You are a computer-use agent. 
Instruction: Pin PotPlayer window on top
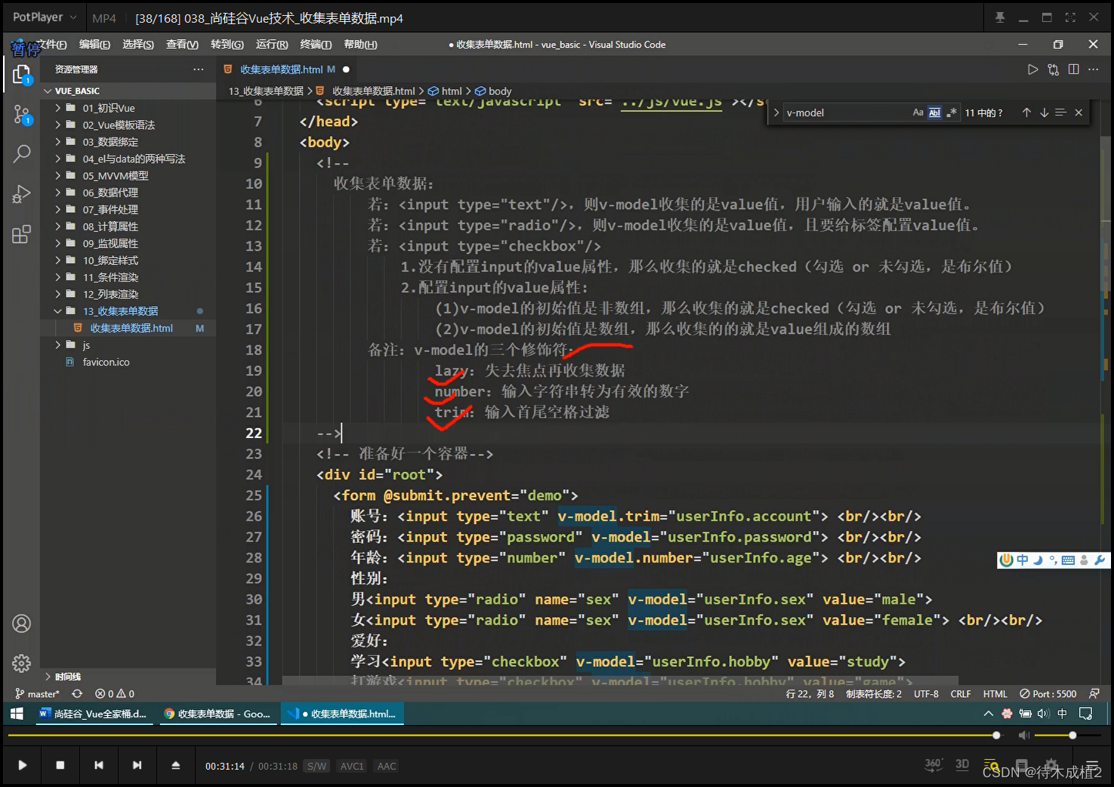tap(1000, 17)
